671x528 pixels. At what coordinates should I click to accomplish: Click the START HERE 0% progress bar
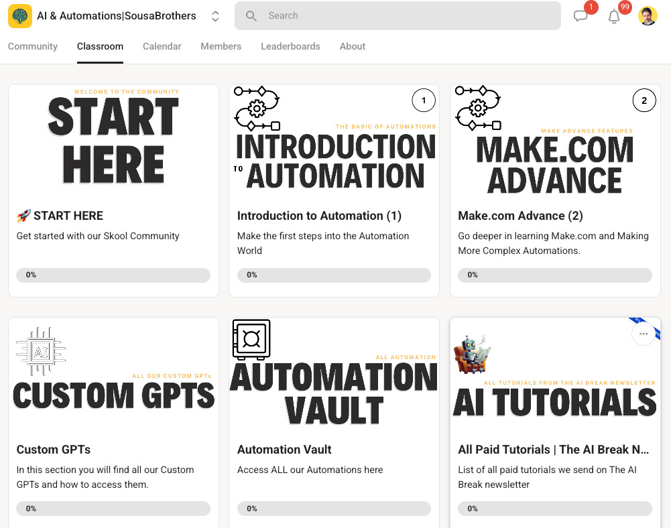point(113,275)
